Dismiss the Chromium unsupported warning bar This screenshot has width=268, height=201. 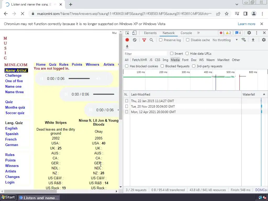coord(262,24)
